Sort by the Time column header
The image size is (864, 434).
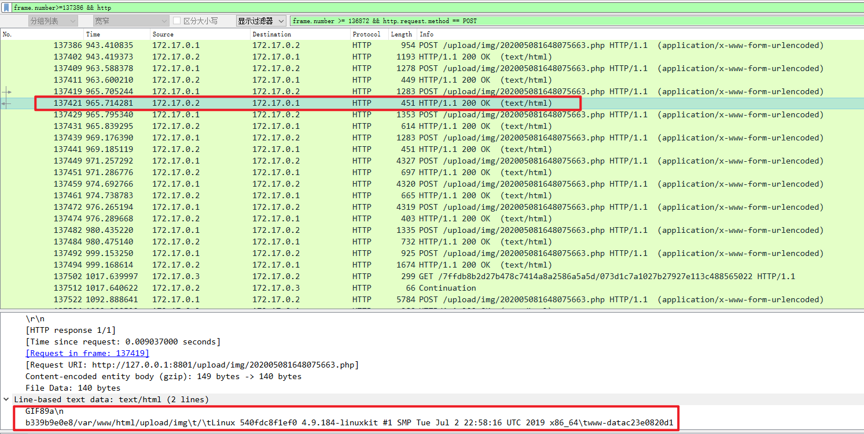click(116, 34)
